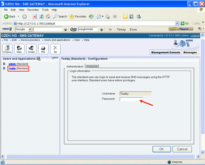205x165 pixels.
Task: Click the Térkép toolbar link
Action: (x=121, y=29)
